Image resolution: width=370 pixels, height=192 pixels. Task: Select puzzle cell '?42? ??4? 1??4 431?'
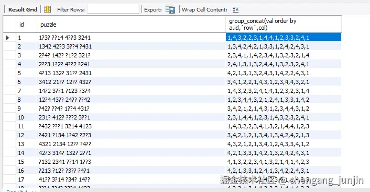131,109
